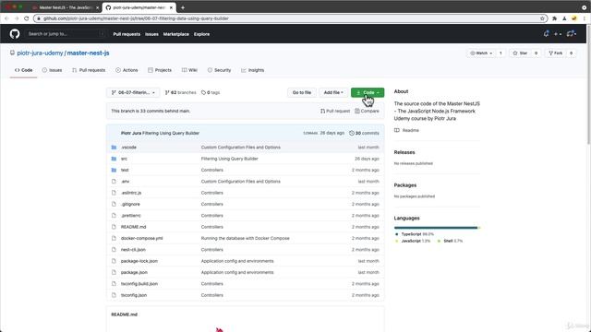
Task: Select the Wiki repository tab
Action: point(189,70)
